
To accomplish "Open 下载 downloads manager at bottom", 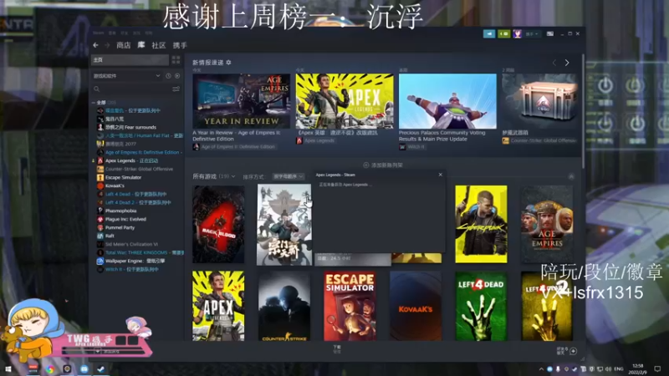I will click(x=337, y=349).
